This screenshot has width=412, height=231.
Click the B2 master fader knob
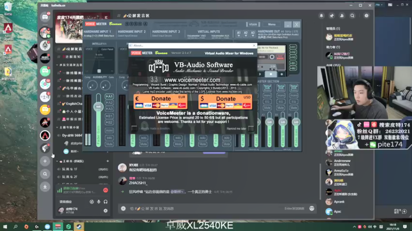click(296, 122)
